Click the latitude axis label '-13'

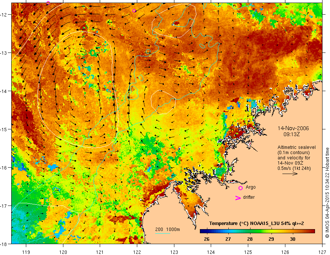3,53
